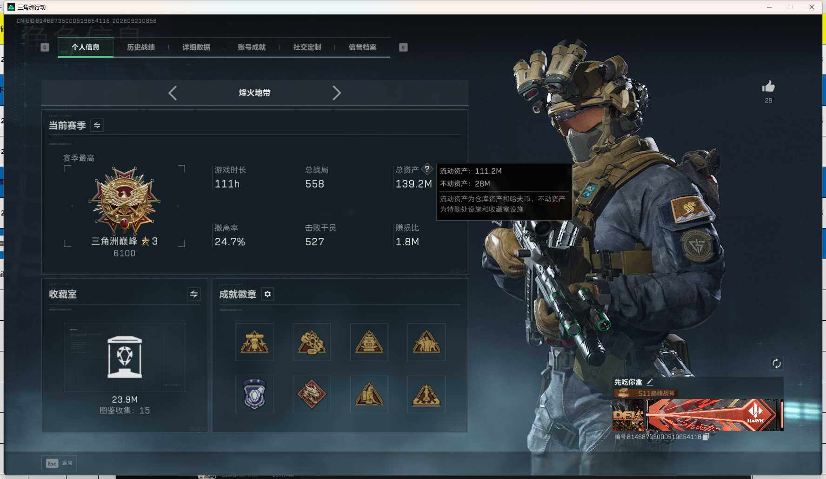Select fourth badge in top achievement row

pyautogui.click(x=426, y=342)
